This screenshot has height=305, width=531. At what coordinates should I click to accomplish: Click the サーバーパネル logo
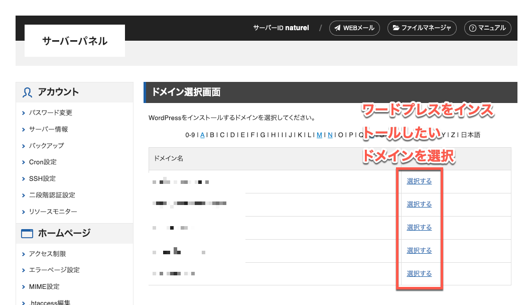coord(74,41)
